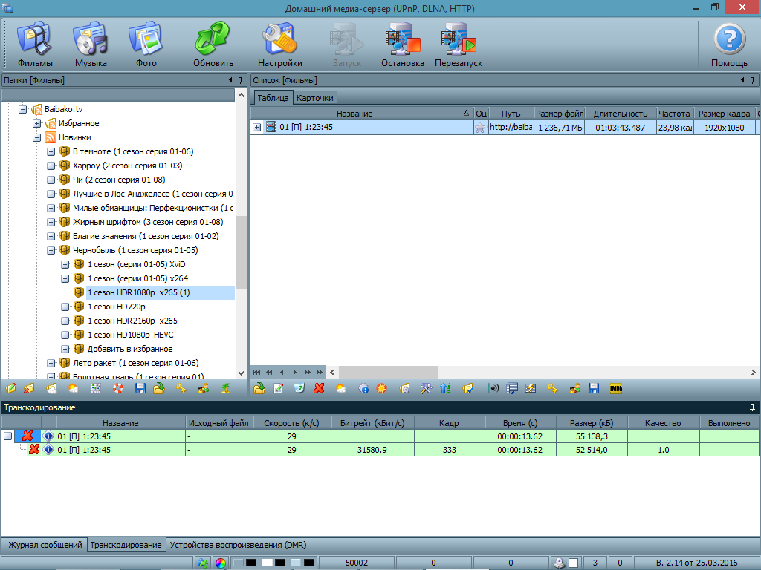The width and height of the screenshot is (761, 570).
Task: Sort list by Длительность column header
Action: (621, 114)
